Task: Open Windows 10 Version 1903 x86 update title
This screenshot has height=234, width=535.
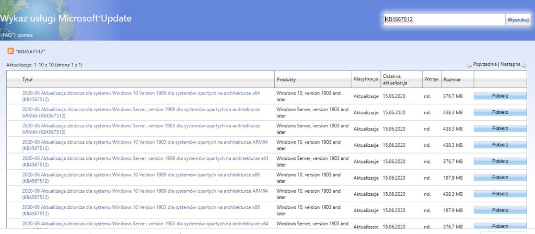Action: tap(141, 210)
